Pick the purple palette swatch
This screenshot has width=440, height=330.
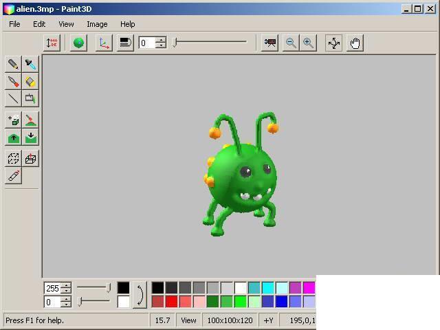click(296, 288)
